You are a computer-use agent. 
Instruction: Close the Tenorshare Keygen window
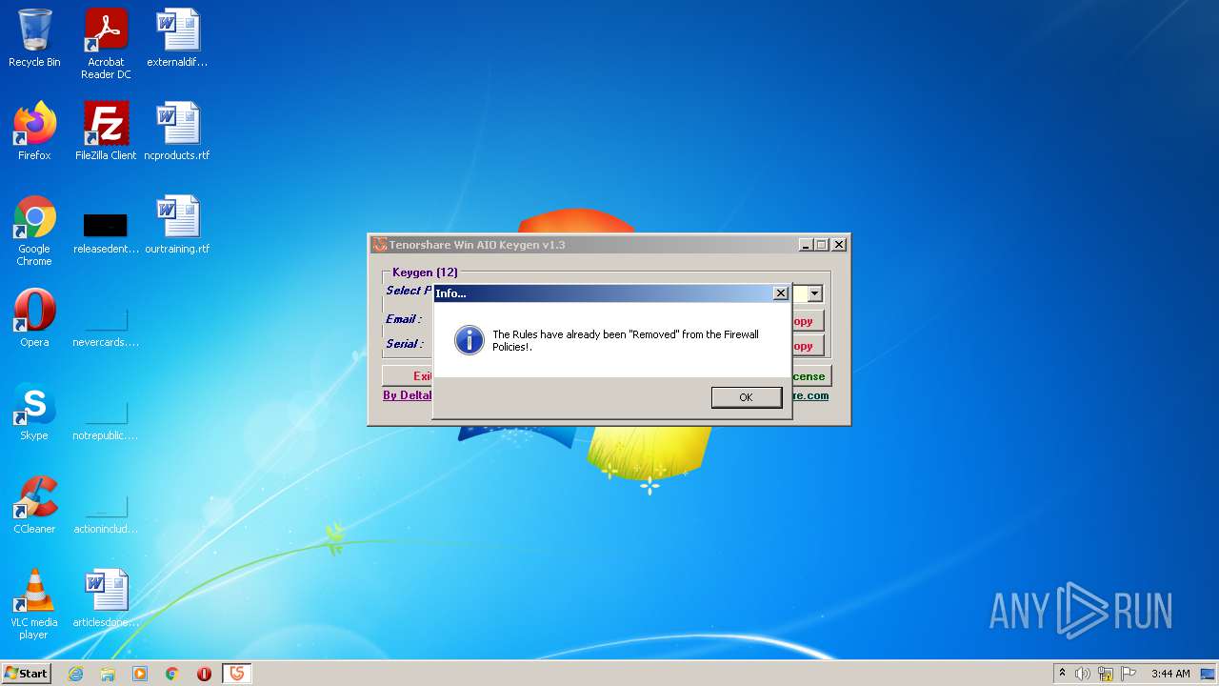pos(839,245)
